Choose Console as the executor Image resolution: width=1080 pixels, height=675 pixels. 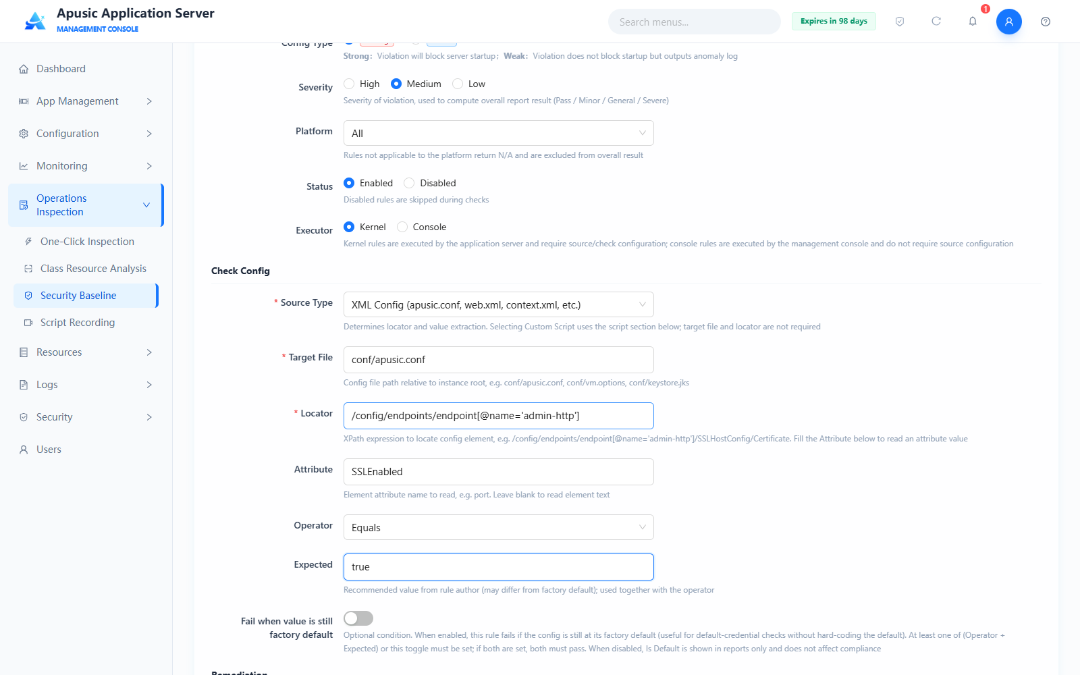pos(402,227)
